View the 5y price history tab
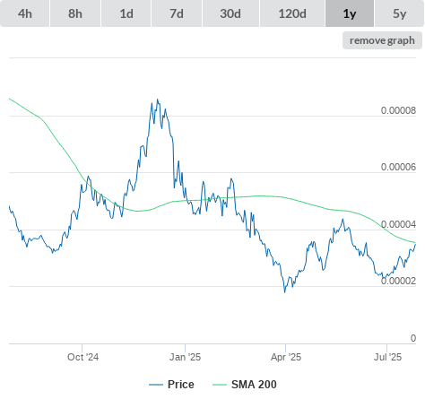 [400, 13]
